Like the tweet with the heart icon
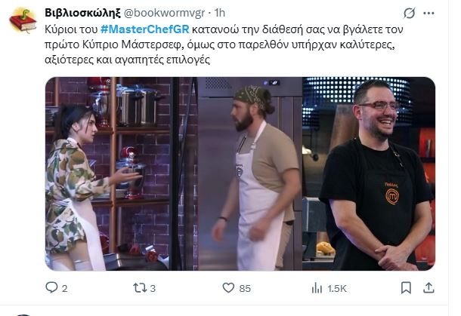Screen dimensions: 461x316 tap(228, 288)
